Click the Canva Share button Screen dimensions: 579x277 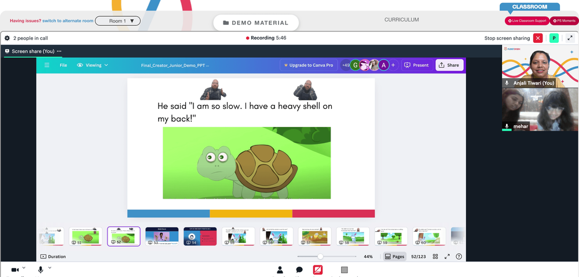tap(449, 65)
